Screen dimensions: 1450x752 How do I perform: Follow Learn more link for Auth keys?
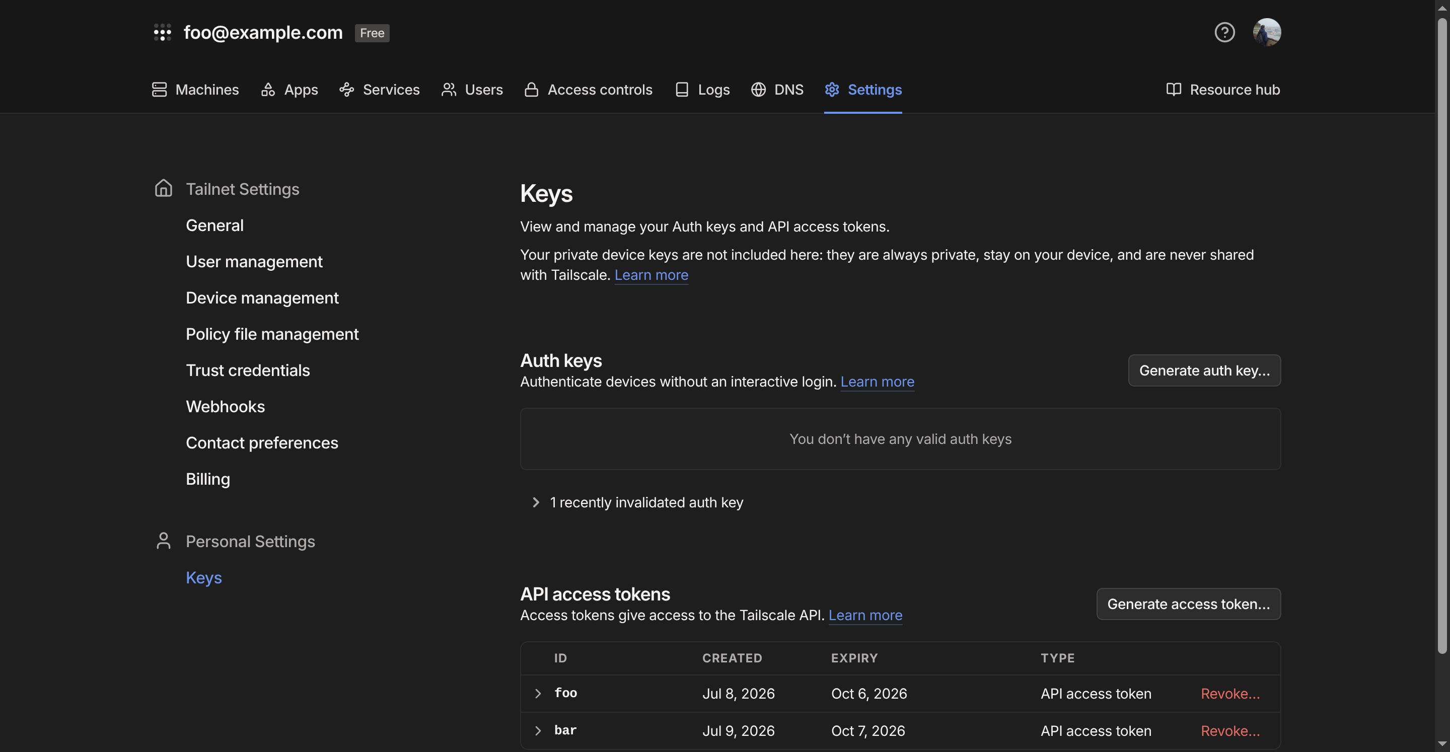[877, 382]
